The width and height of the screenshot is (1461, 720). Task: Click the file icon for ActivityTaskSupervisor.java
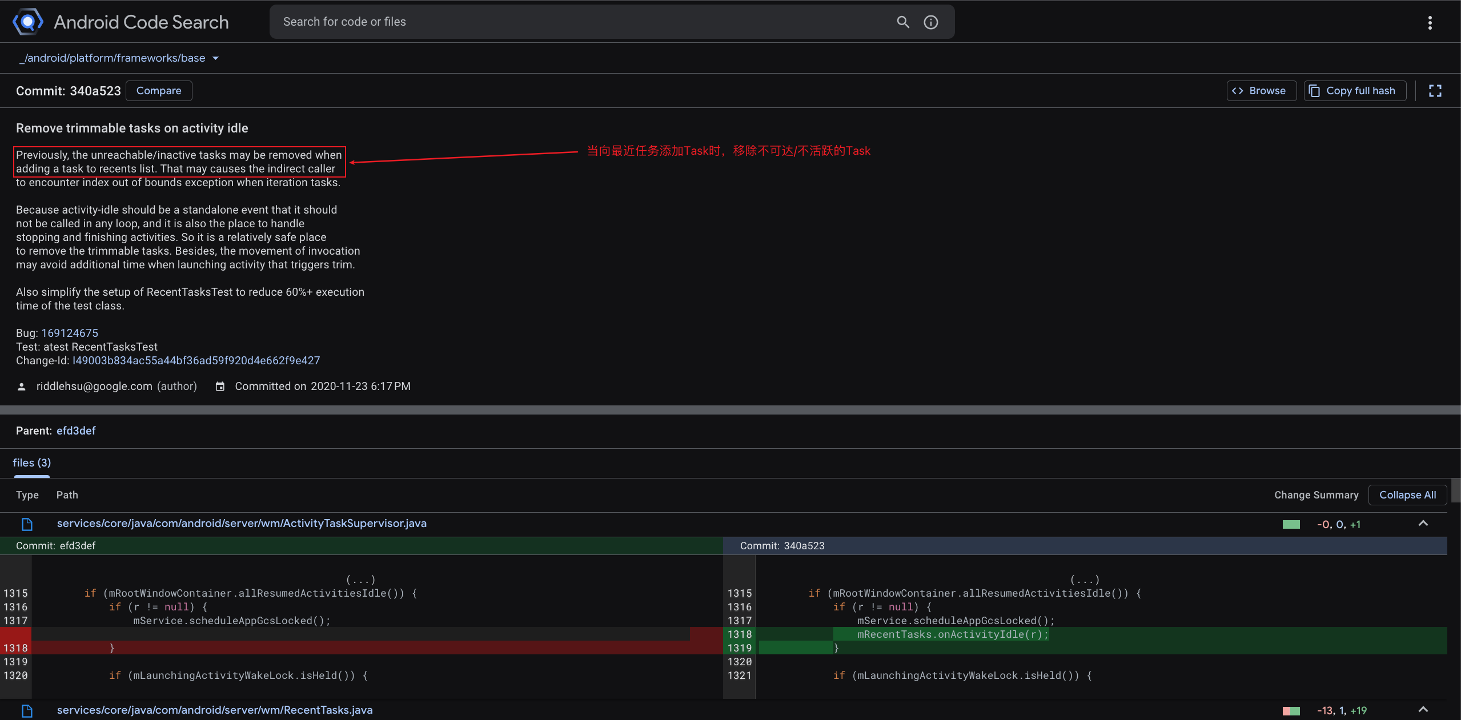(x=27, y=524)
